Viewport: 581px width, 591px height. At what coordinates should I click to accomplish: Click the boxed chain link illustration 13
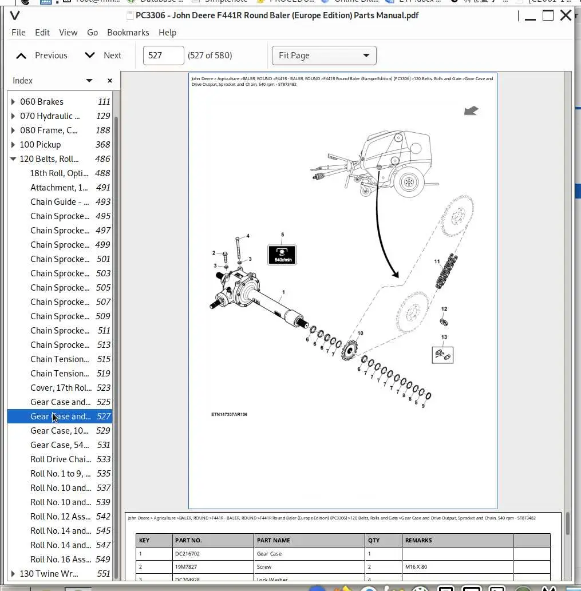(442, 355)
